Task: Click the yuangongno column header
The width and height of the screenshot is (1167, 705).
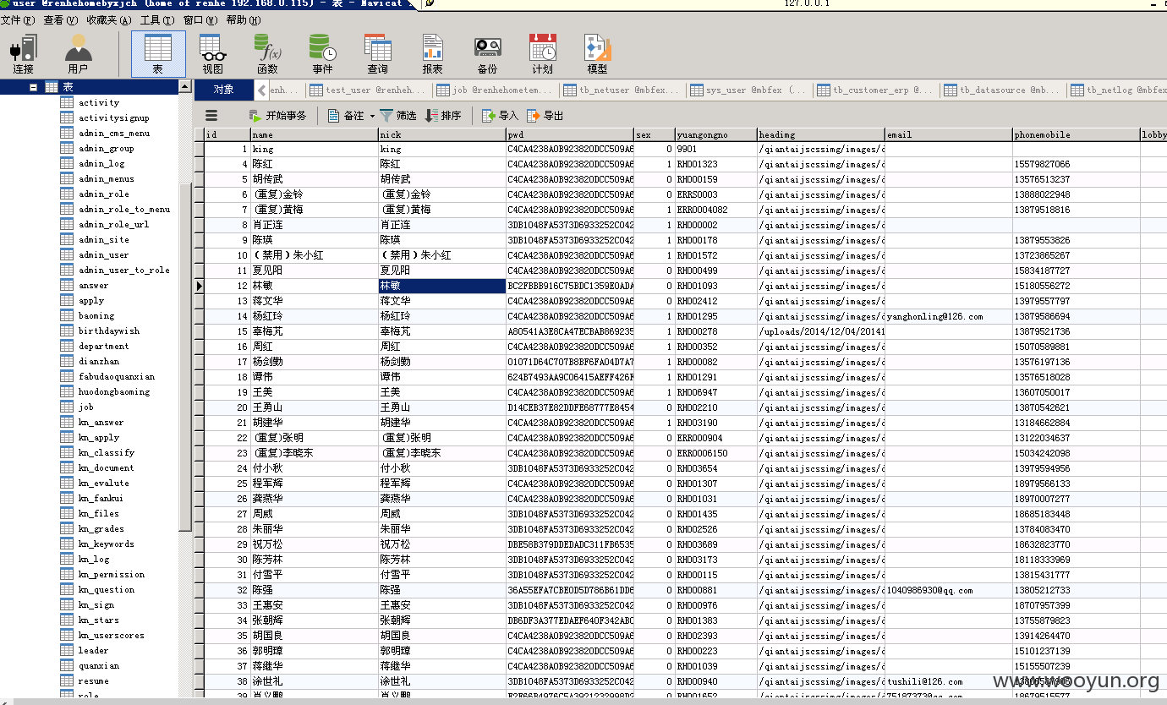Action: (716, 134)
